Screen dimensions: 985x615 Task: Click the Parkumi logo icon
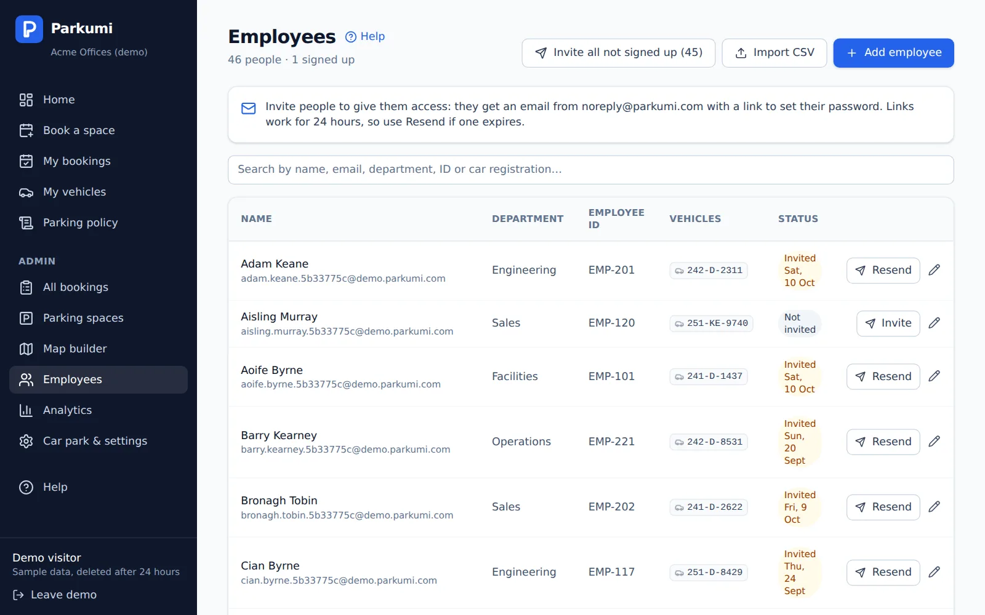click(29, 29)
